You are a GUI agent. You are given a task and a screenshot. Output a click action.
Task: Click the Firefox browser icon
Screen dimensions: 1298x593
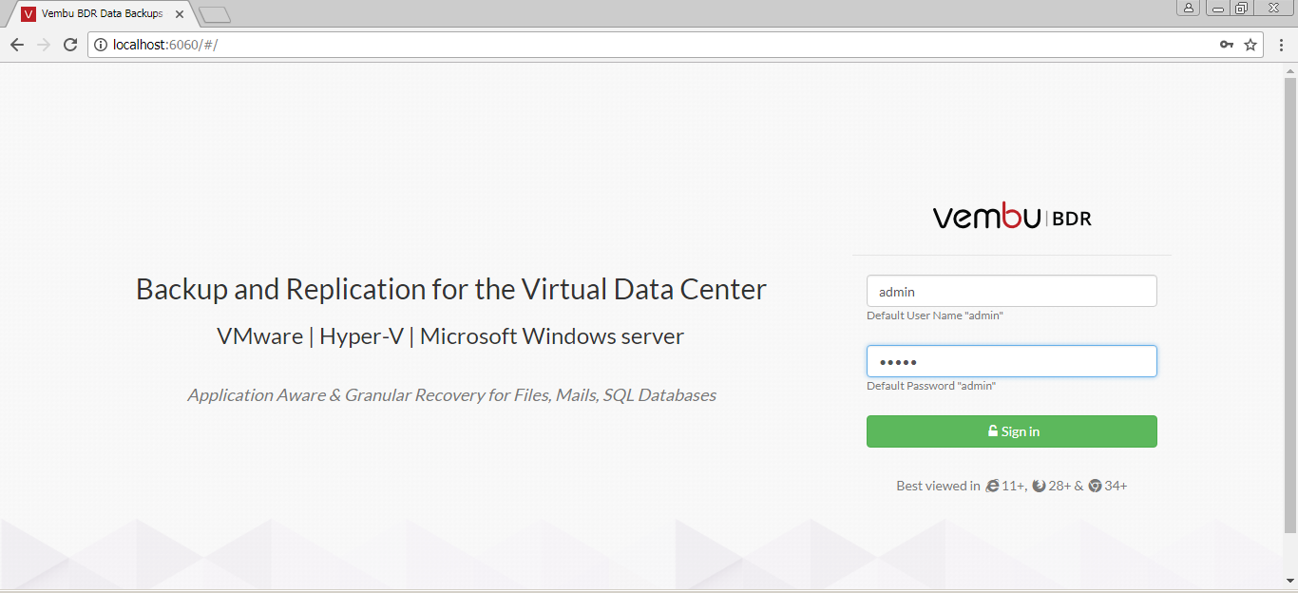1040,486
